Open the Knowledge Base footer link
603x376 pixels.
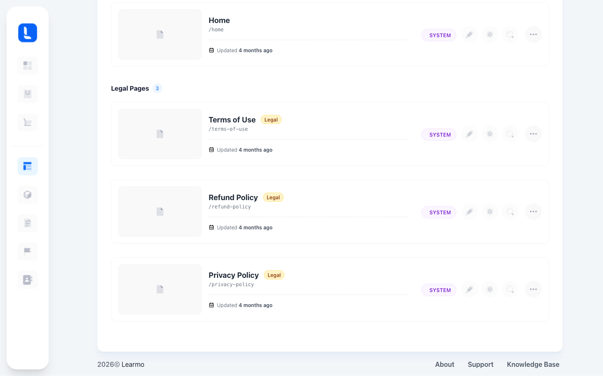point(533,364)
